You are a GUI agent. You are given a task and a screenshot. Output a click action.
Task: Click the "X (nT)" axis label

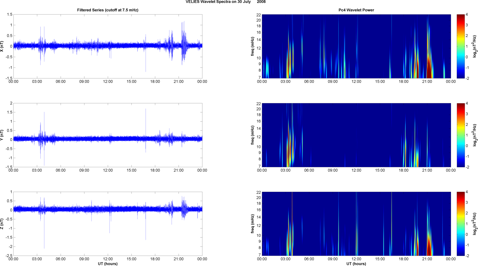coord(2,46)
